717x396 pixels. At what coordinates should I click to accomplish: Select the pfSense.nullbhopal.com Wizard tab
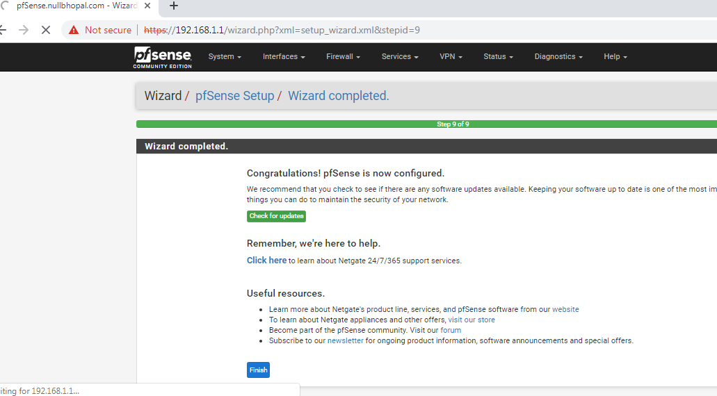(x=76, y=6)
